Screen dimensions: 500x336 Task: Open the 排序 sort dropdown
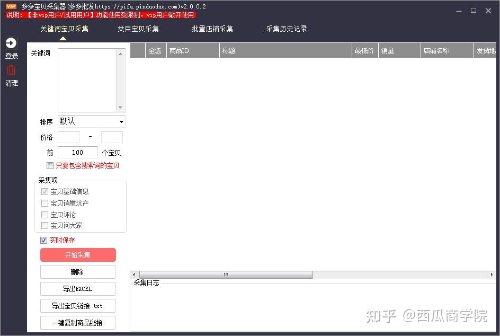point(121,121)
